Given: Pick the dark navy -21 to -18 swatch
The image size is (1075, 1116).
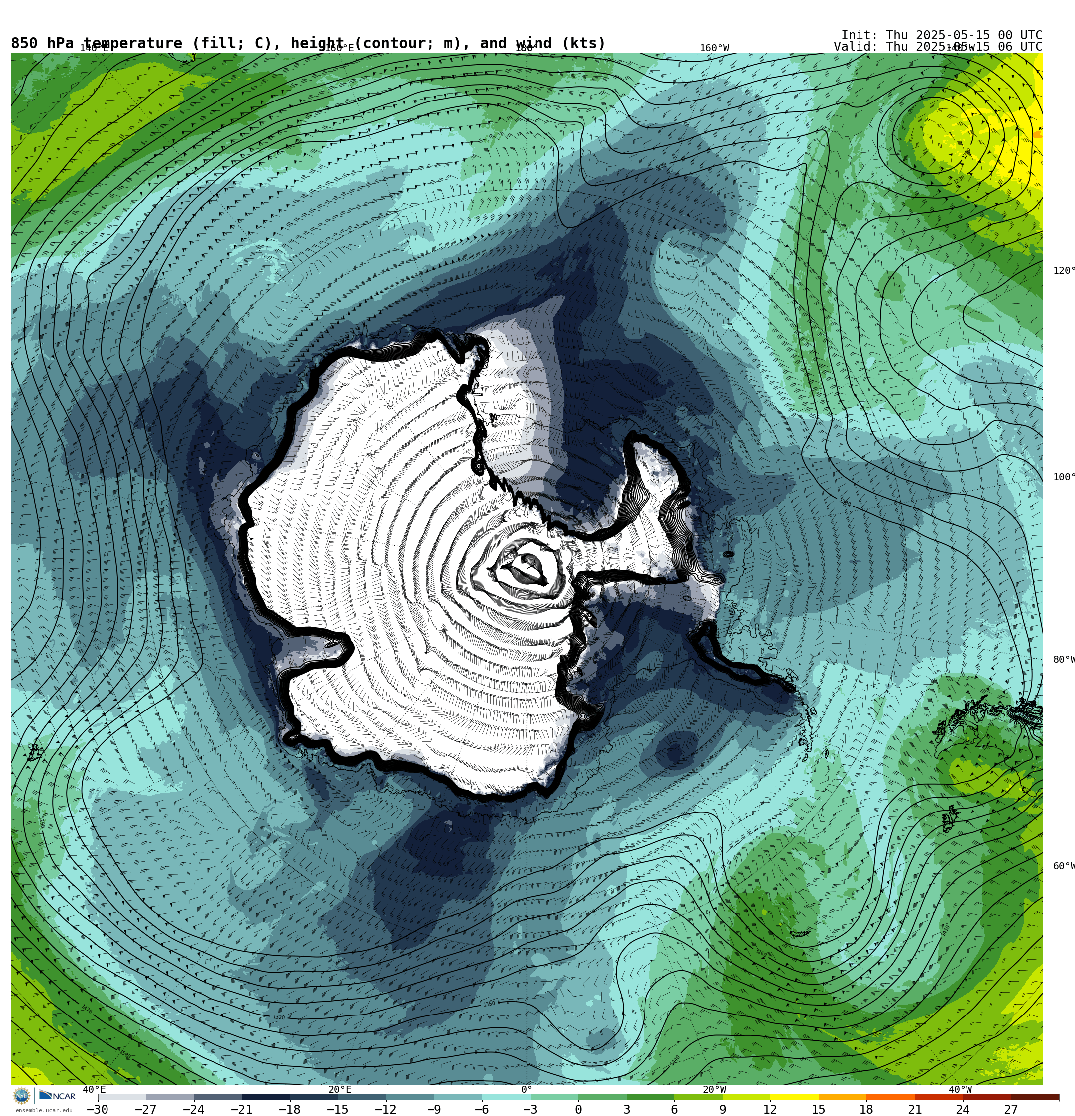Looking at the screenshot, I should [265, 1097].
